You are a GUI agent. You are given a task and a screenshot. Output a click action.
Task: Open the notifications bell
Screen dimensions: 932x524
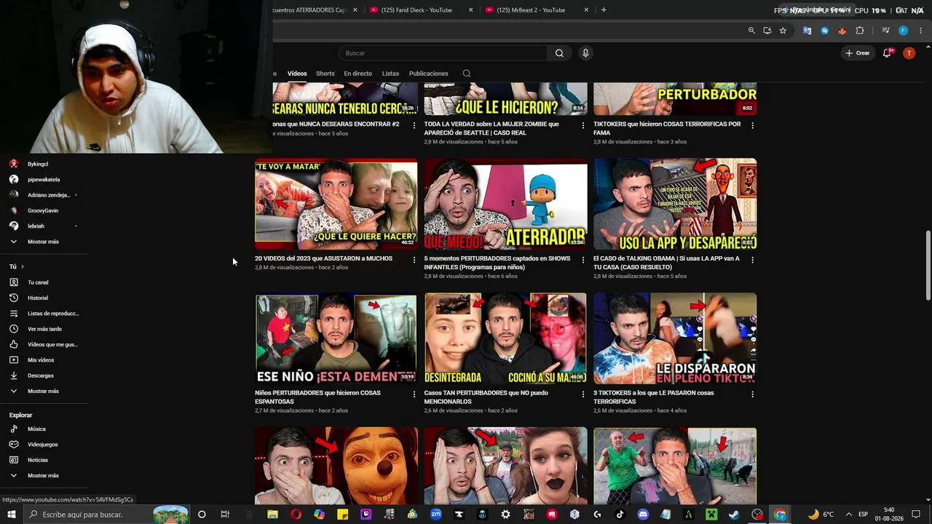[887, 53]
